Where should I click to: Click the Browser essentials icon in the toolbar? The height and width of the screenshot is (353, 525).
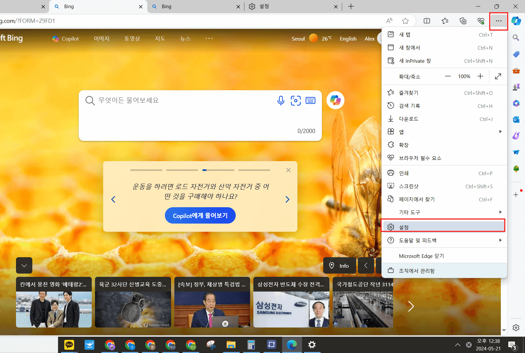[481, 21]
